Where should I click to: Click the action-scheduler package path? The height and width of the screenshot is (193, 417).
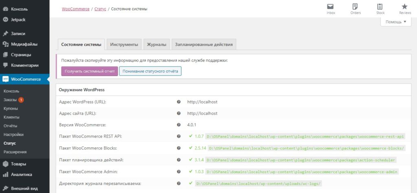coord(301,160)
